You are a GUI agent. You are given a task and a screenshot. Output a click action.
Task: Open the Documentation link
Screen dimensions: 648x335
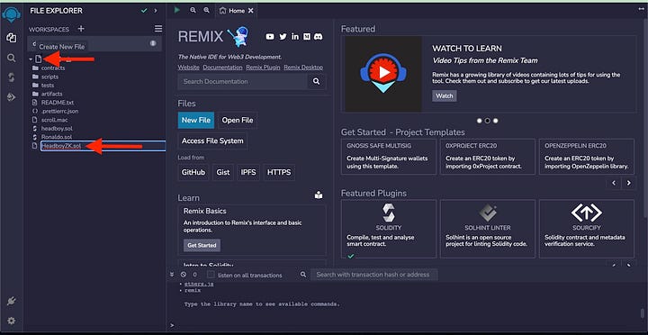click(x=222, y=67)
